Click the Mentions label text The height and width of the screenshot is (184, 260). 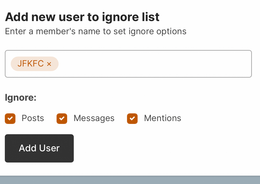click(162, 118)
